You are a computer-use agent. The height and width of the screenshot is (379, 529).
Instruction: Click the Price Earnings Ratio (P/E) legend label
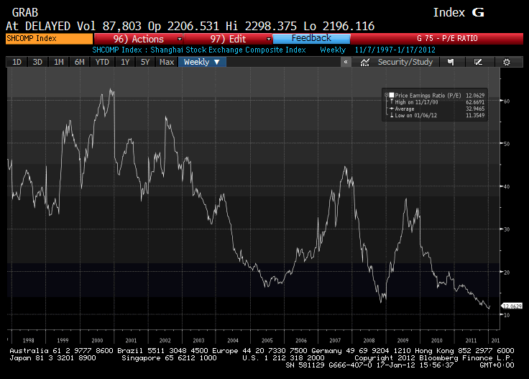coord(428,96)
